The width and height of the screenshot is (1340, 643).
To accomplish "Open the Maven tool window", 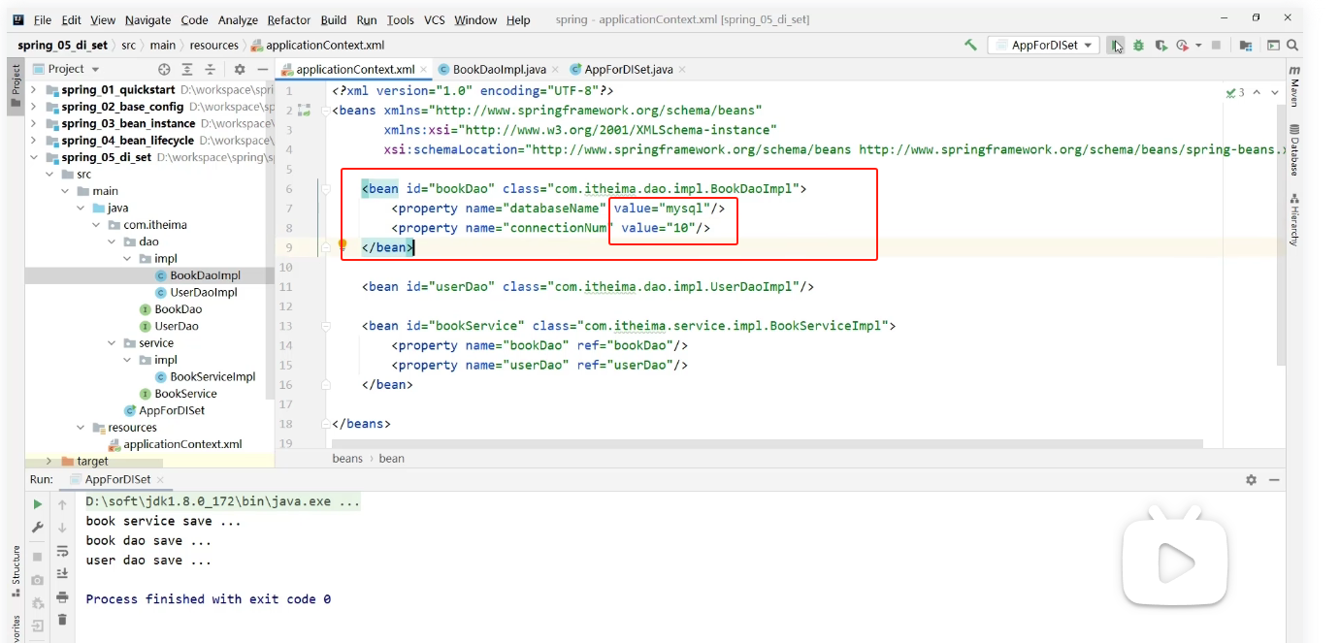I will pos(1294,86).
